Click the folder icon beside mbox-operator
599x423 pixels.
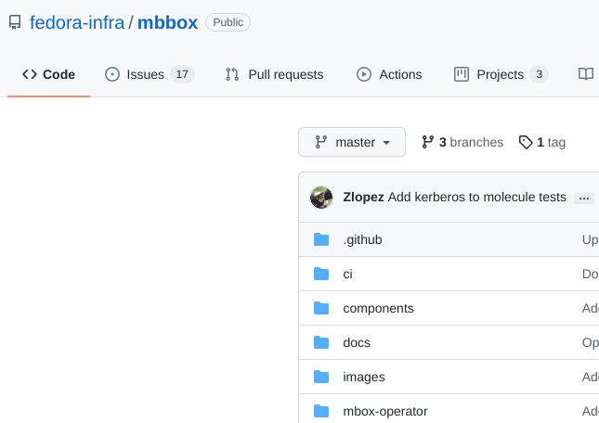point(321,411)
